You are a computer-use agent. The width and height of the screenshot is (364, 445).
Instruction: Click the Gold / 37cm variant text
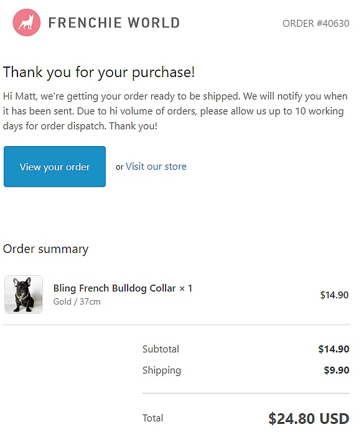click(77, 301)
